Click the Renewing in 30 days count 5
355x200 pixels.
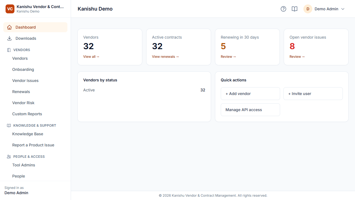(223, 46)
